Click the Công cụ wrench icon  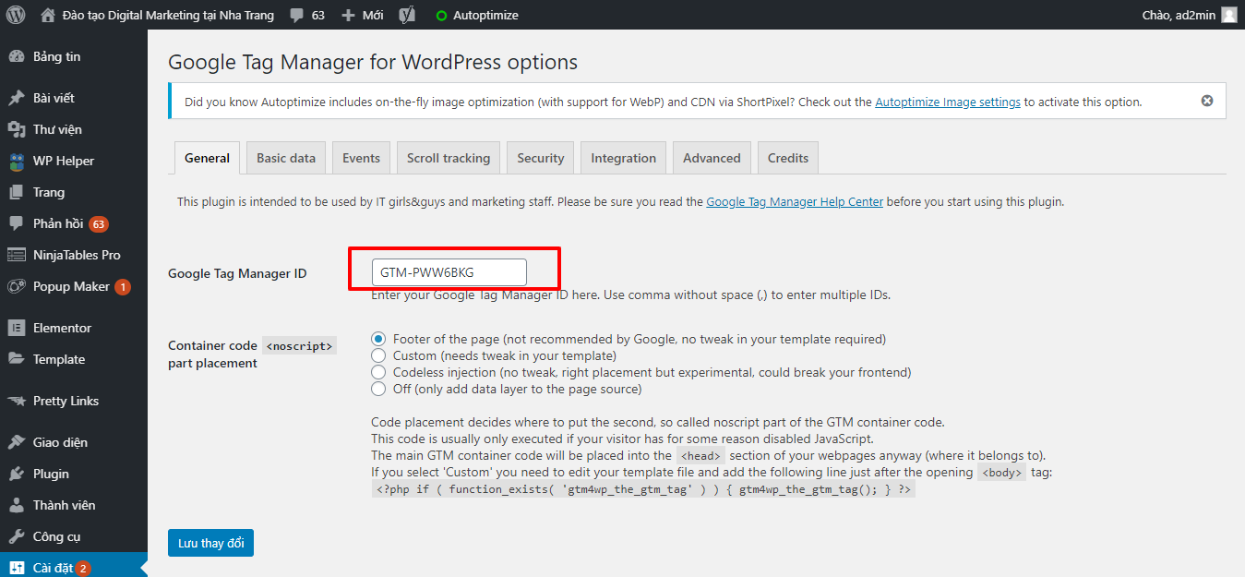(x=17, y=536)
